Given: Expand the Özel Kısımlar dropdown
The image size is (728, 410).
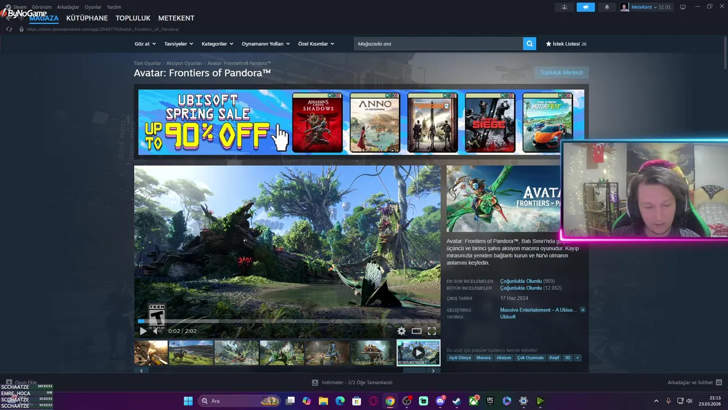Looking at the screenshot, I should click(316, 44).
